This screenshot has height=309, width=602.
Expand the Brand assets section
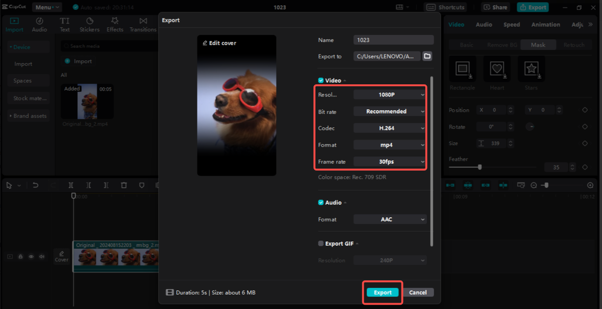28,116
